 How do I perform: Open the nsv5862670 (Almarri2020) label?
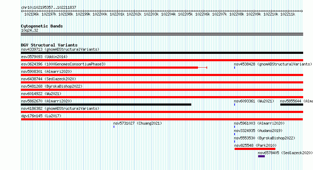[x=46, y=101]
